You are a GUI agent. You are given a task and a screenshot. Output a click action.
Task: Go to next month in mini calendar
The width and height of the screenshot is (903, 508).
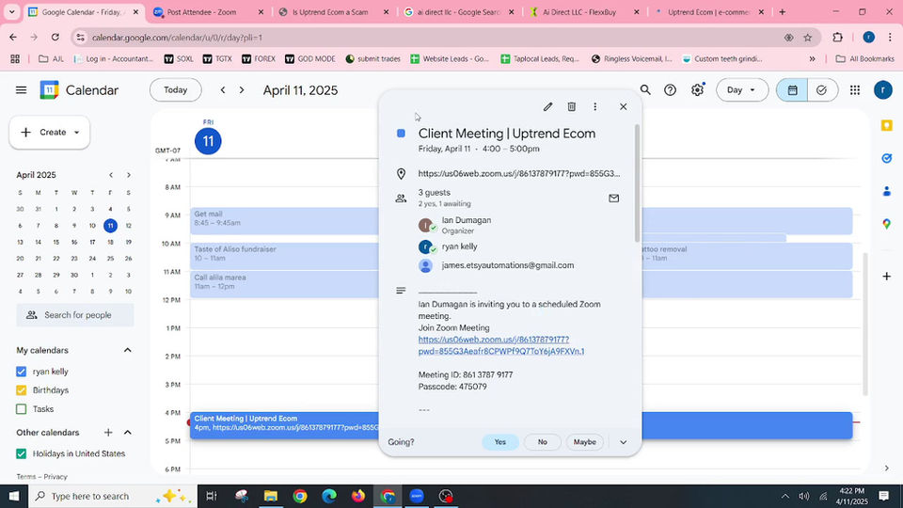pyautogui.click(x=129, y=175)
